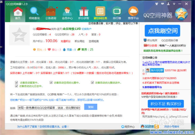Open 积分获取 gift box icon
The image size is (195, 135).
(x=83, y=13)
